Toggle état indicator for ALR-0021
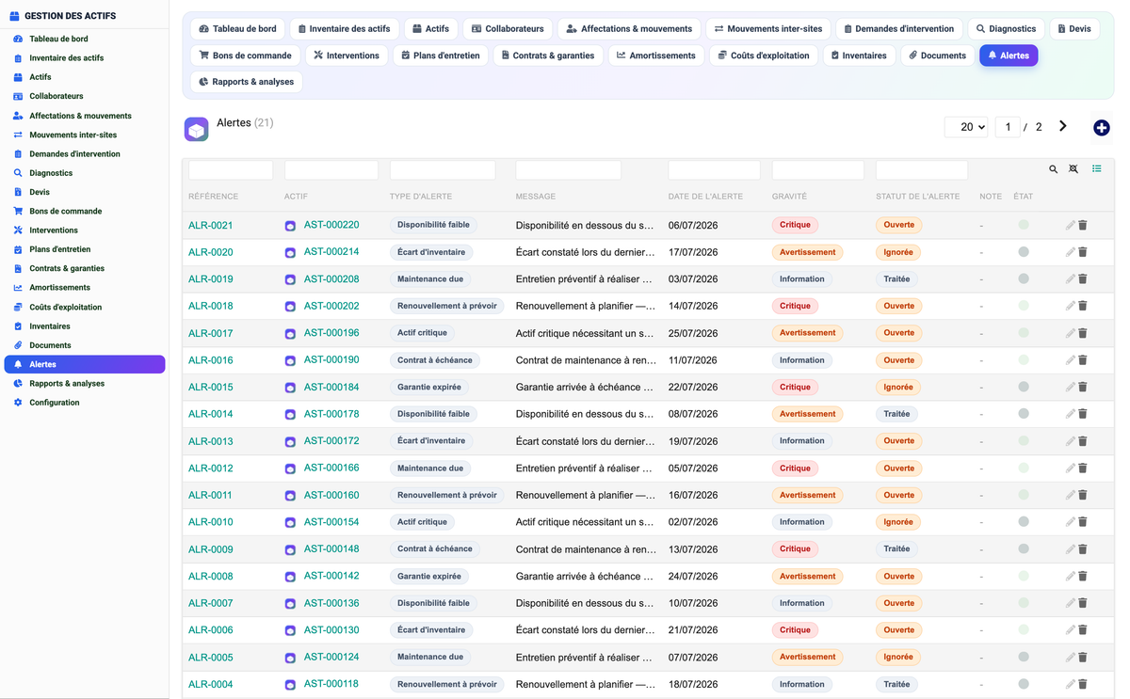This screenshot has width=1130, height=699. click(x=1024, y=225)
